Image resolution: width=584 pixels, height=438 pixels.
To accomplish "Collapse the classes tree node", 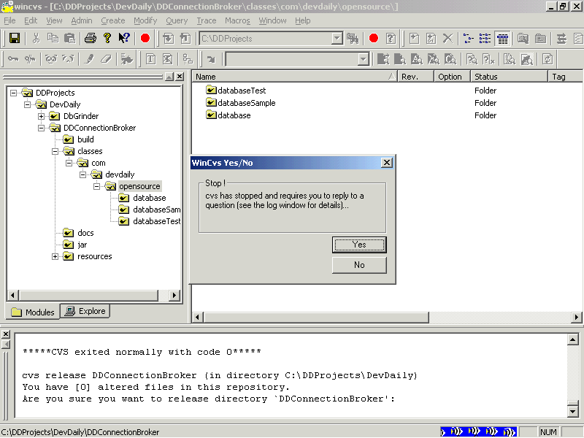I will point(55,151).
